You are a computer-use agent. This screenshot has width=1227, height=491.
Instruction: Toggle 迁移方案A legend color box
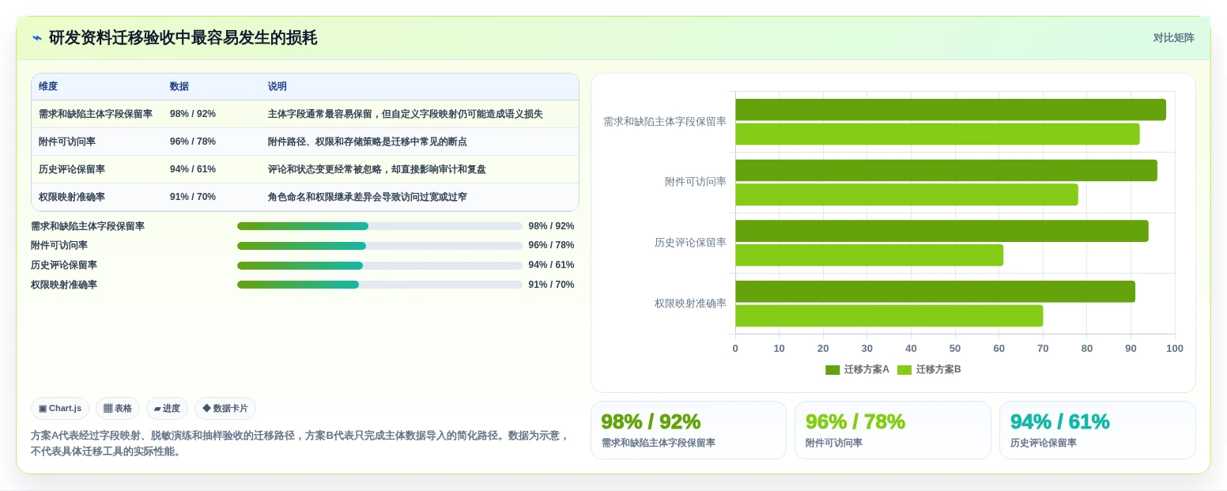pyautogui.click(x=832, y=370)
